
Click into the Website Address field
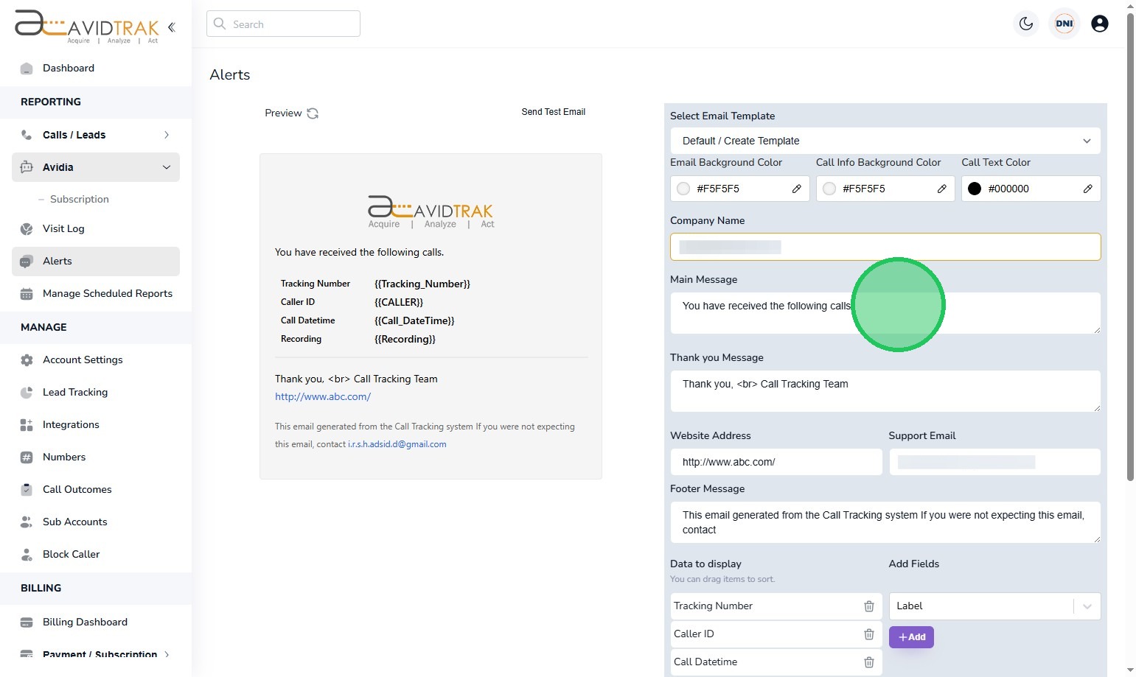(776, 462)
